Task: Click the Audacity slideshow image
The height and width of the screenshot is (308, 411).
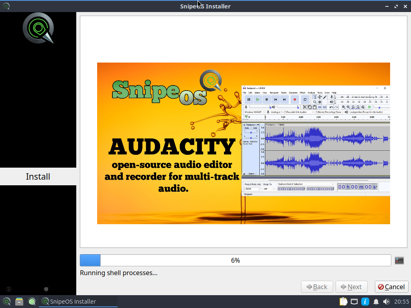Action: pyautogui.click(x=244, y=143)
